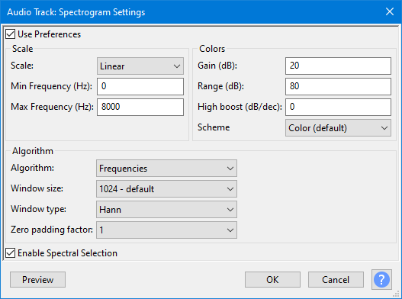
Task: Confirm settings with the OK button
Action: pyautogui.click(x=272, y=279)
